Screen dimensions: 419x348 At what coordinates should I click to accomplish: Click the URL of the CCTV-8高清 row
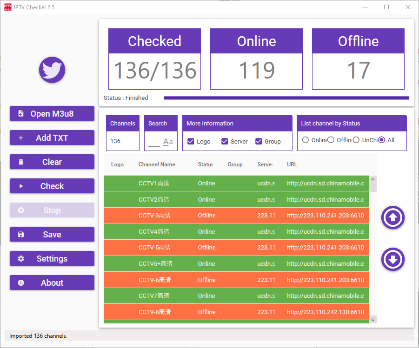click(326, 312)
